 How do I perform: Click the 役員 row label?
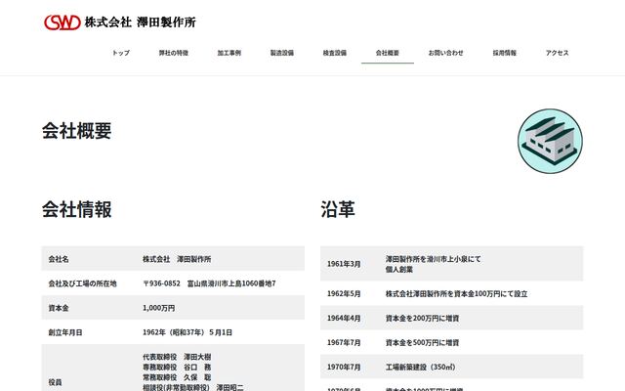[55, 382]
